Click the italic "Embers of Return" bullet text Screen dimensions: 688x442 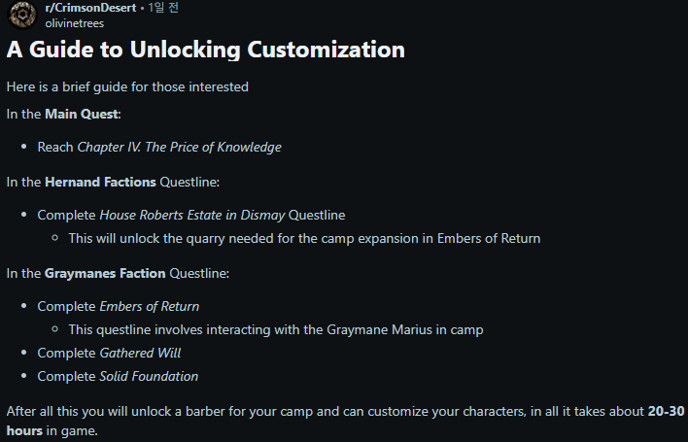[x=149, y=307]
